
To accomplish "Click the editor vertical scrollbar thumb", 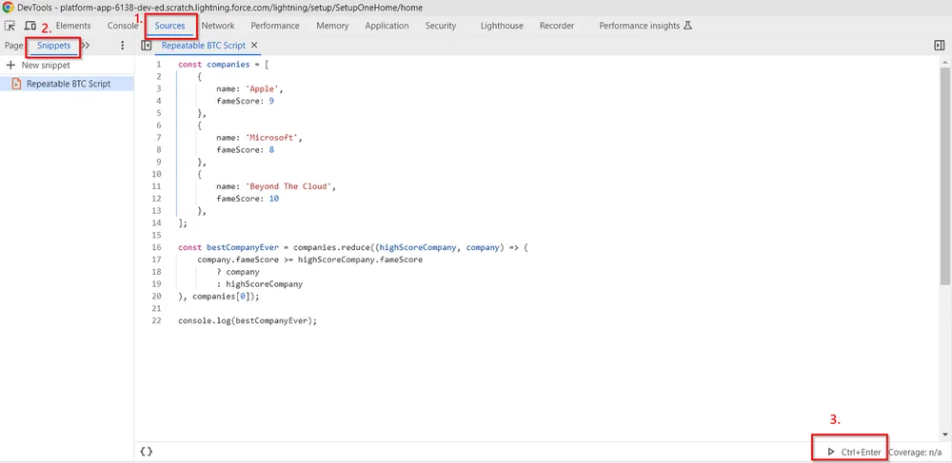I will click(x=944, y=176).
